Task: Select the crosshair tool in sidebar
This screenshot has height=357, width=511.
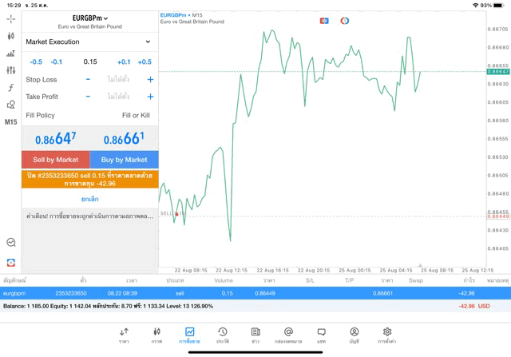Action: 10,18
